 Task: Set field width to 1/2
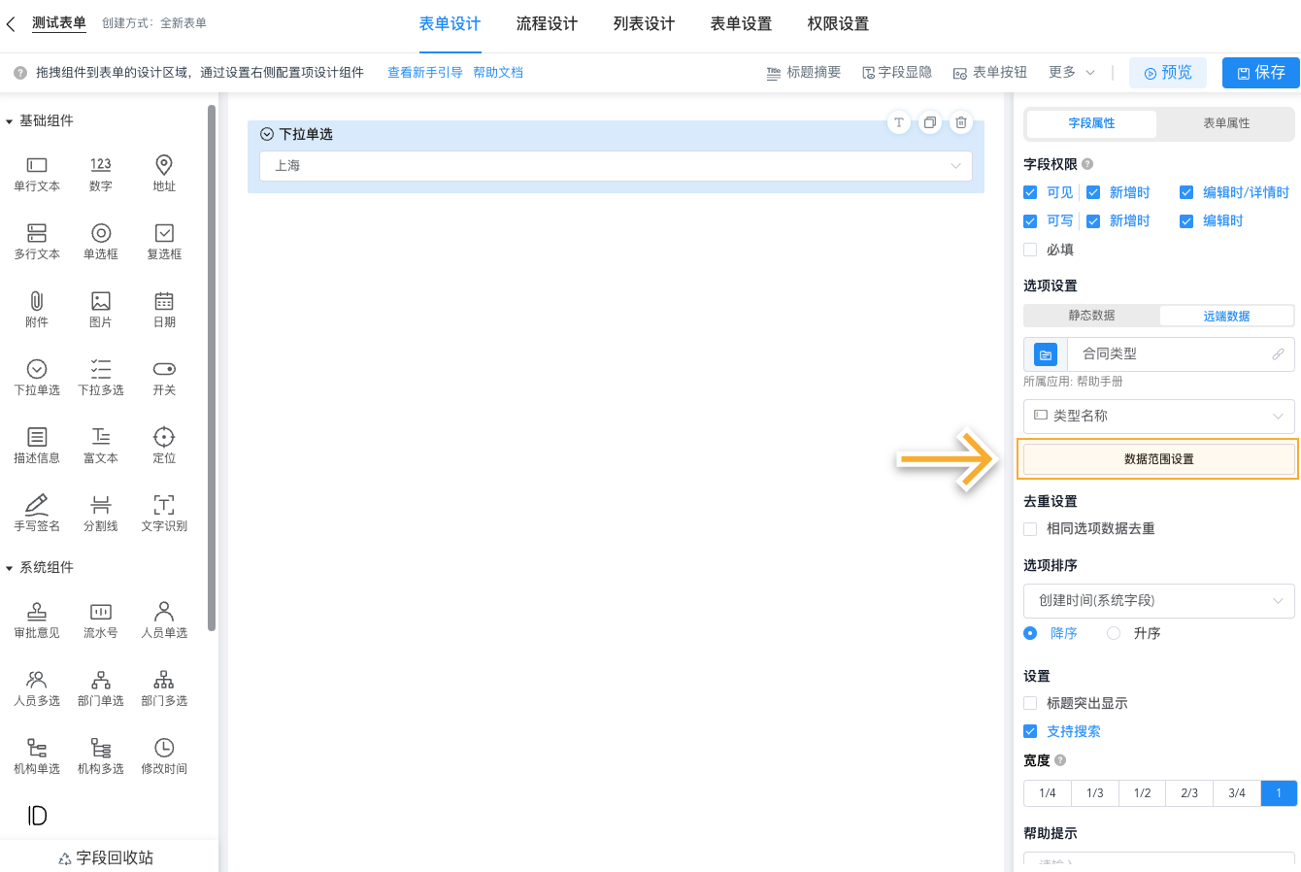coord(1141,792)
